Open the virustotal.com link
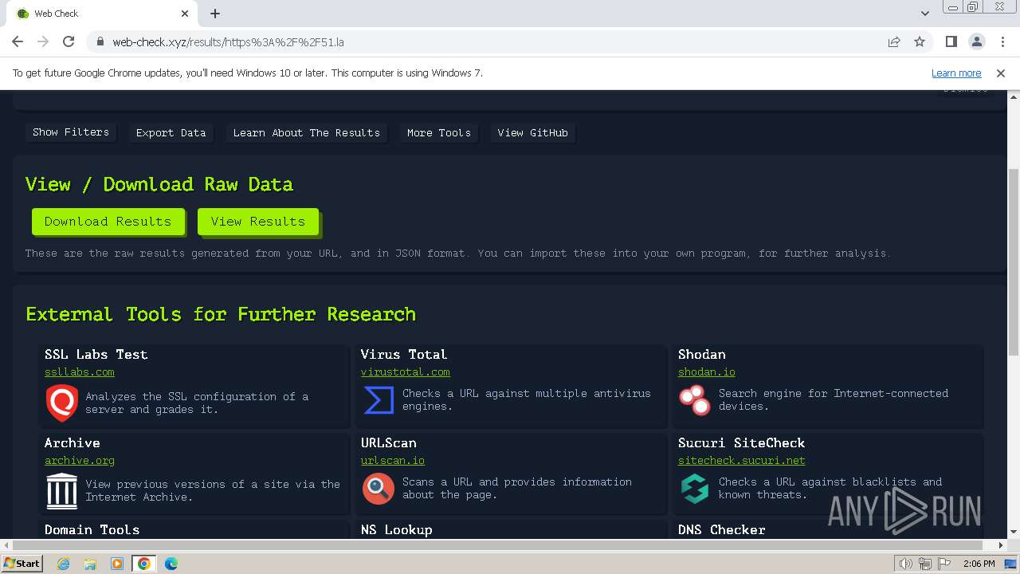The width and height of the screenshot is (1020, 574). [406, 372]
